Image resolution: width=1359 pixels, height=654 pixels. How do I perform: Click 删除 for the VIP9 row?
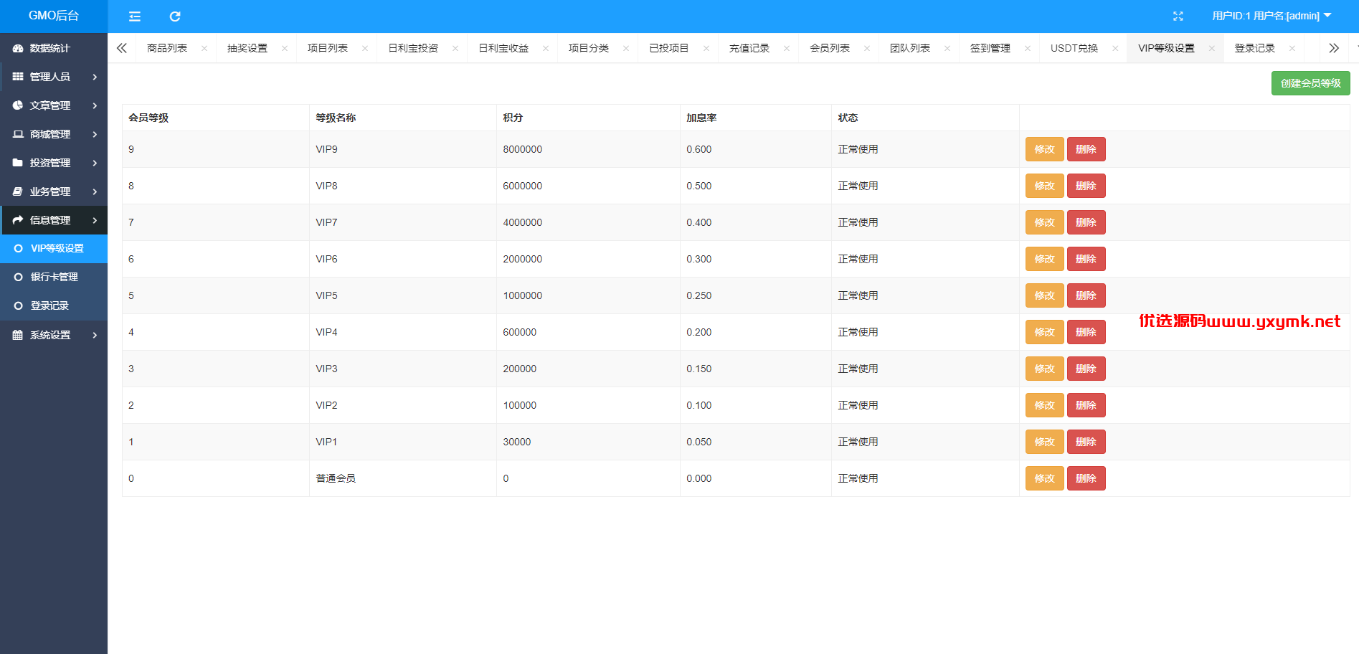pyautogui.click(x=1086, y=149)
